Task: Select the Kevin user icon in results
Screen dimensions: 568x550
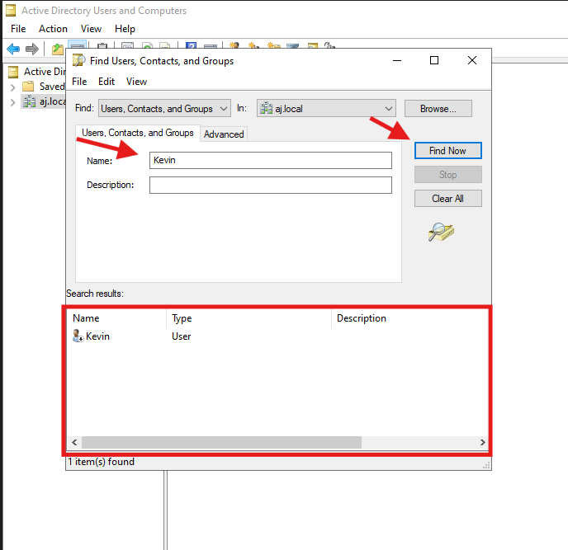Action: pos(78,336)
